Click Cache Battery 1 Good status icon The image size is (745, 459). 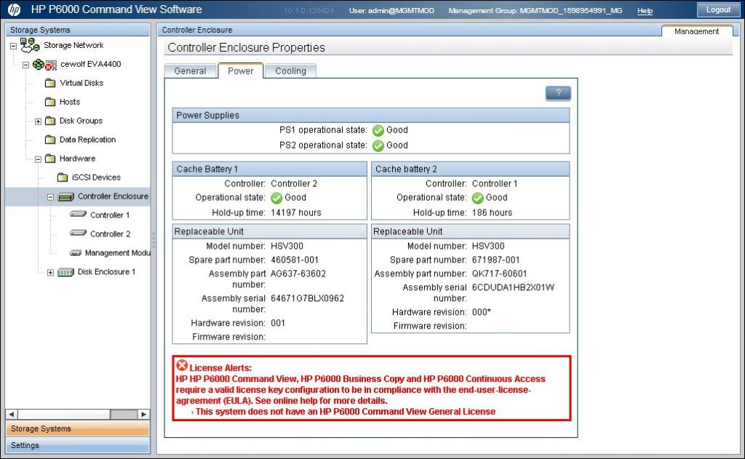click(276, 198)
